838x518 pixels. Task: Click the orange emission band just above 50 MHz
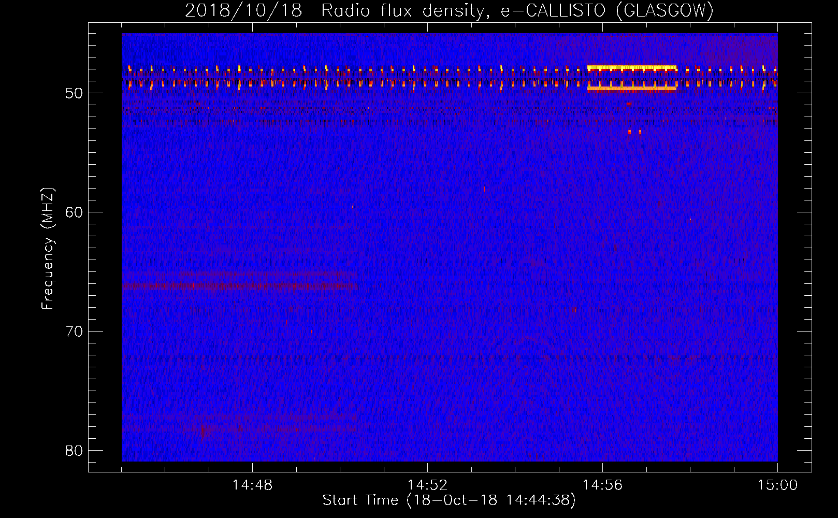click(x=632, y=89)
